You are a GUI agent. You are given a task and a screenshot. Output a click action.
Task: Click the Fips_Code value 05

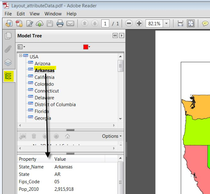(57, 182)
